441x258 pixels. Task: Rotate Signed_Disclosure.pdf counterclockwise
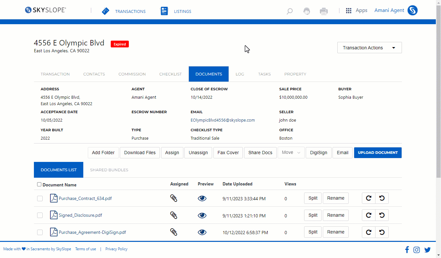382,215
